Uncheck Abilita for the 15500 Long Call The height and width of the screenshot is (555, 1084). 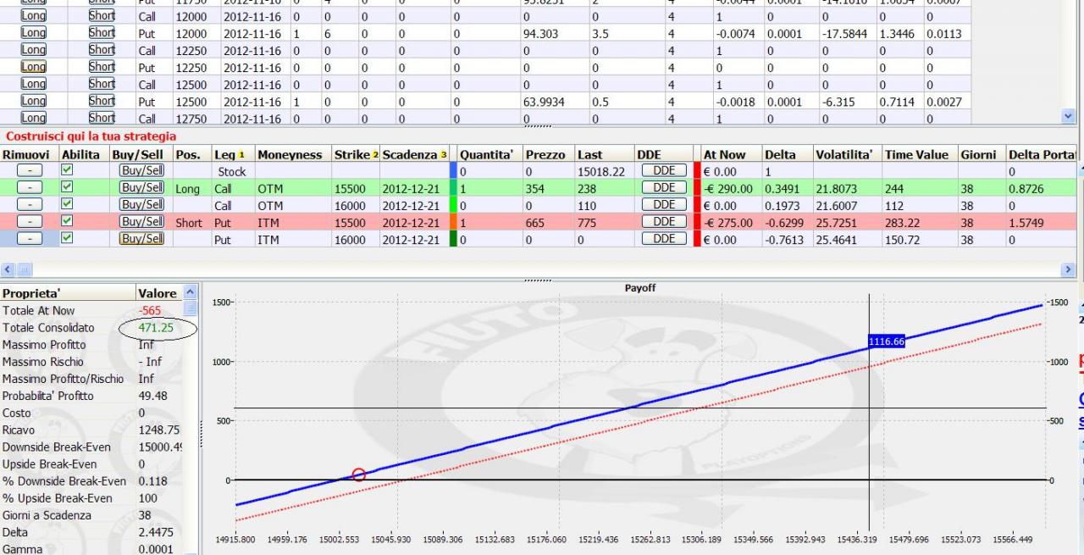(x=68, y=186)
